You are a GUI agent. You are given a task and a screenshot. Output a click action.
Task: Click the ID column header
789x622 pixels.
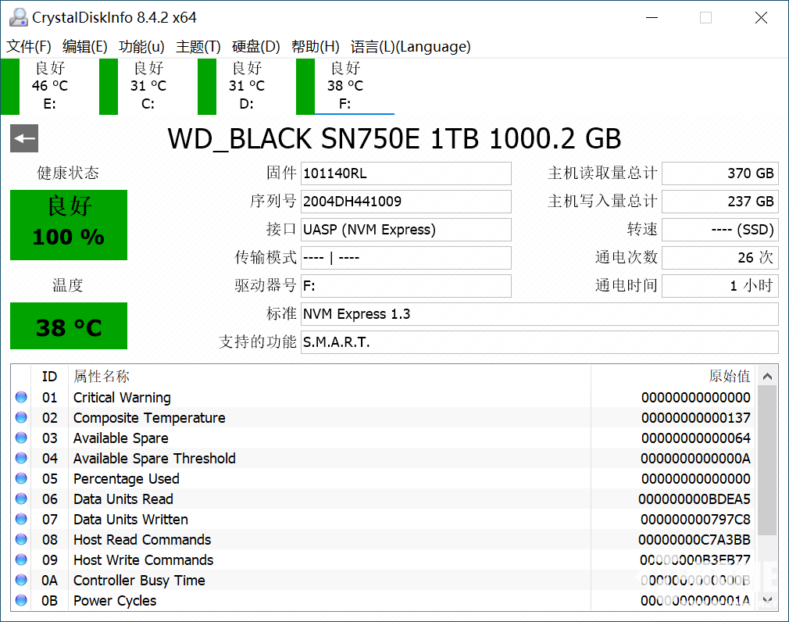(x=49, y=377)
